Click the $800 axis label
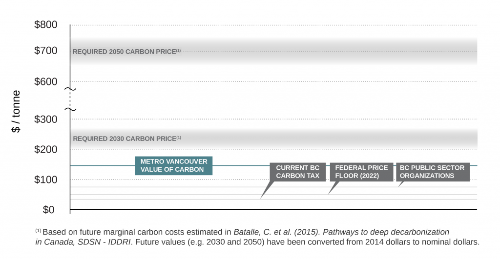This screenshot has width=500, height=259. [46, 24]
